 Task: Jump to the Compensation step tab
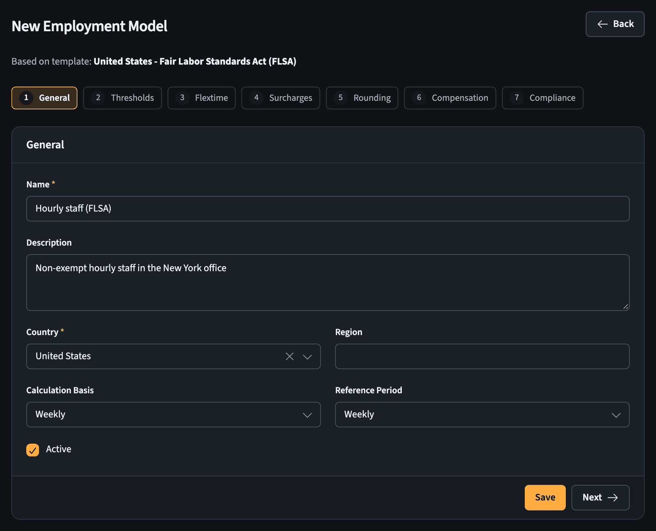450,98
